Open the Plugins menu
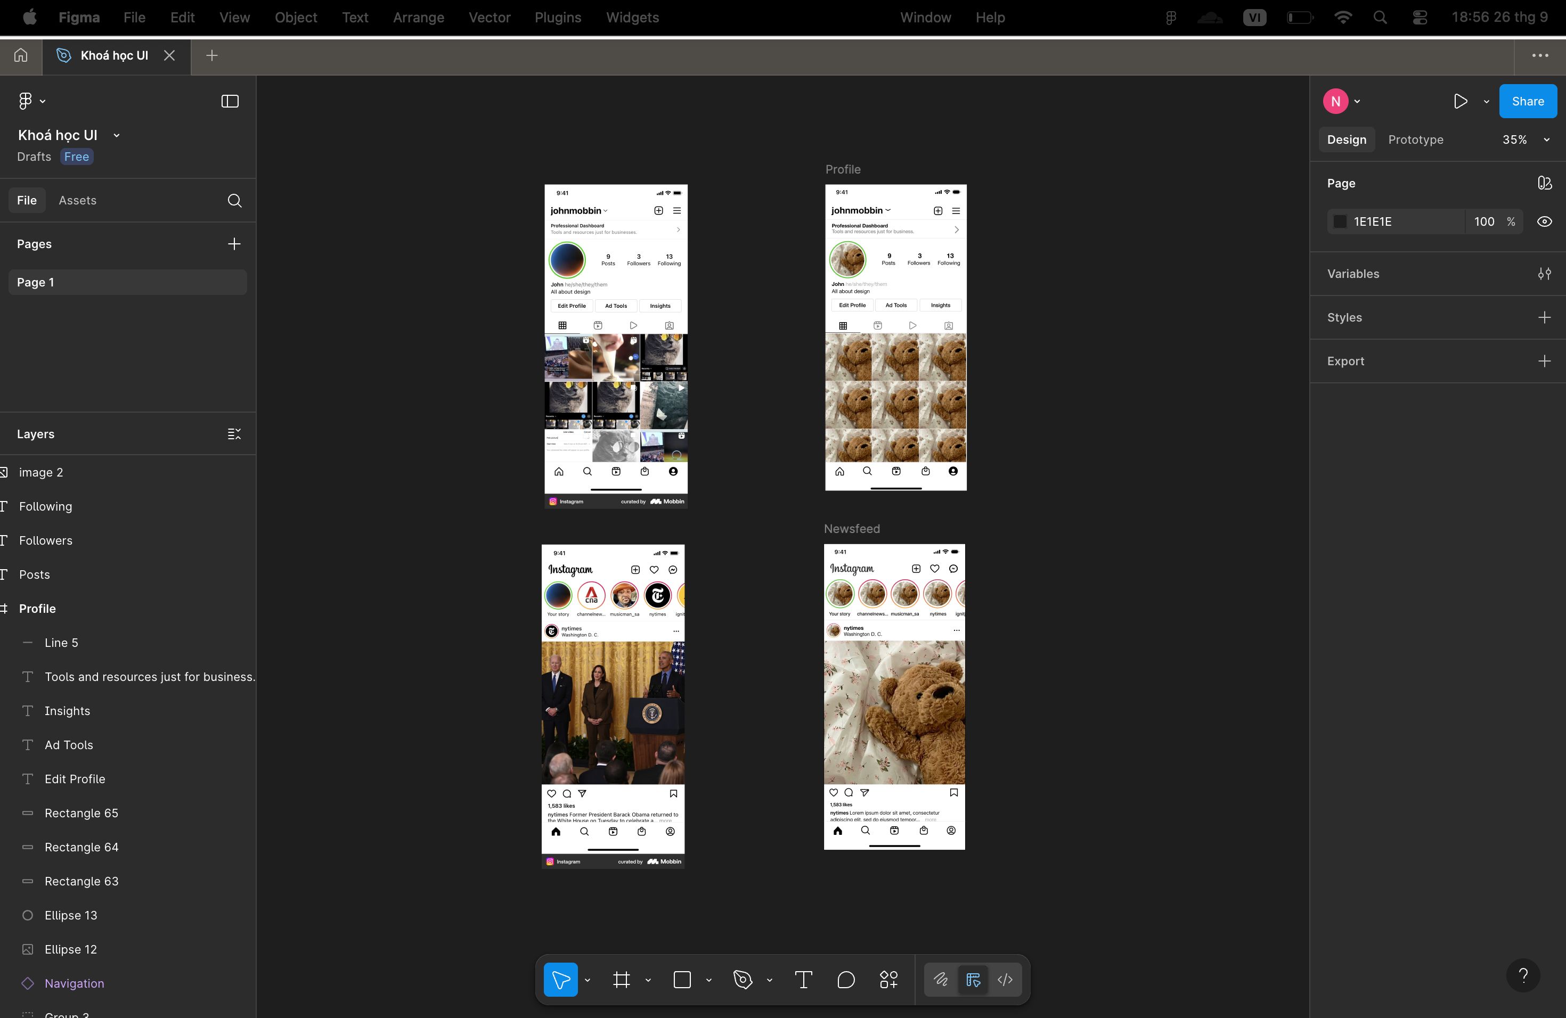This screenshot has height=1018, width=1566. pos(557,17)
